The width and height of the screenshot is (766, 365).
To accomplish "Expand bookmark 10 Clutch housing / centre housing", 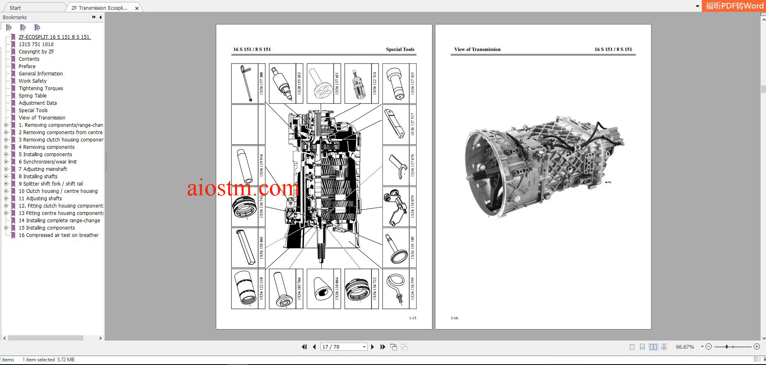I will tap(6, 191).
